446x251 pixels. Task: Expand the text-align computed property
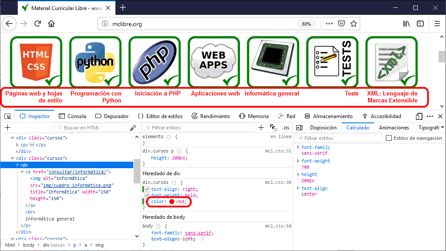coord(298,188)
